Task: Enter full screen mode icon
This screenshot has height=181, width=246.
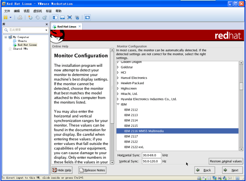Action: (x=70, y=17)
